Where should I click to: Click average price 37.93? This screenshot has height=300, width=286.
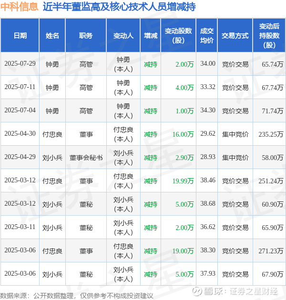click(208, 274)
